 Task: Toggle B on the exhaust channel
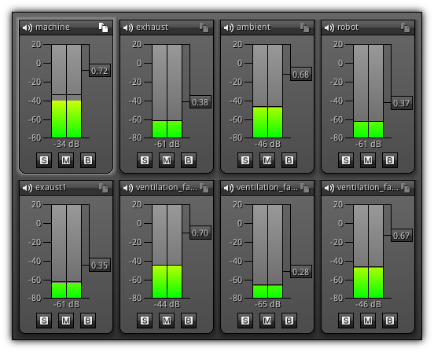(189, 160)
